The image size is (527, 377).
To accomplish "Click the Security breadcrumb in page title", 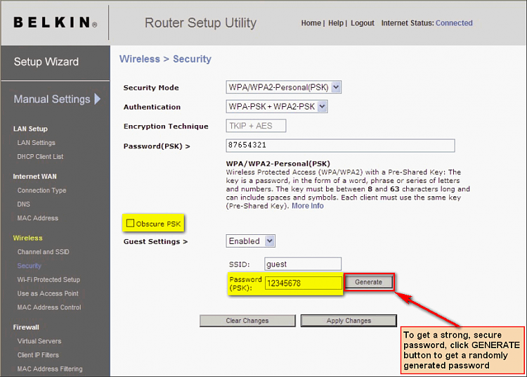I will (x=192, y=59).
